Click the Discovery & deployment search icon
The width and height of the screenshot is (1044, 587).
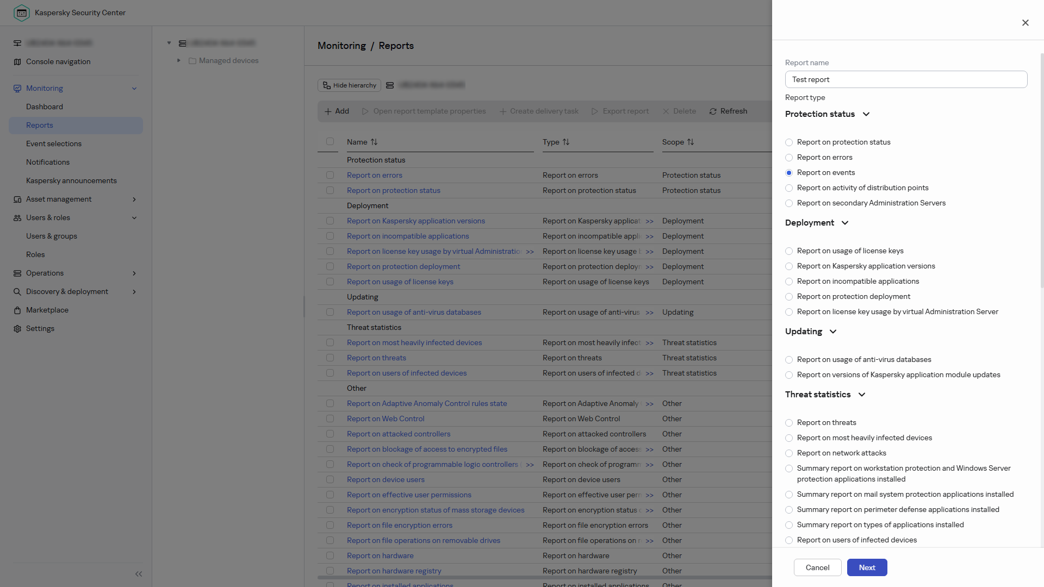17,292
